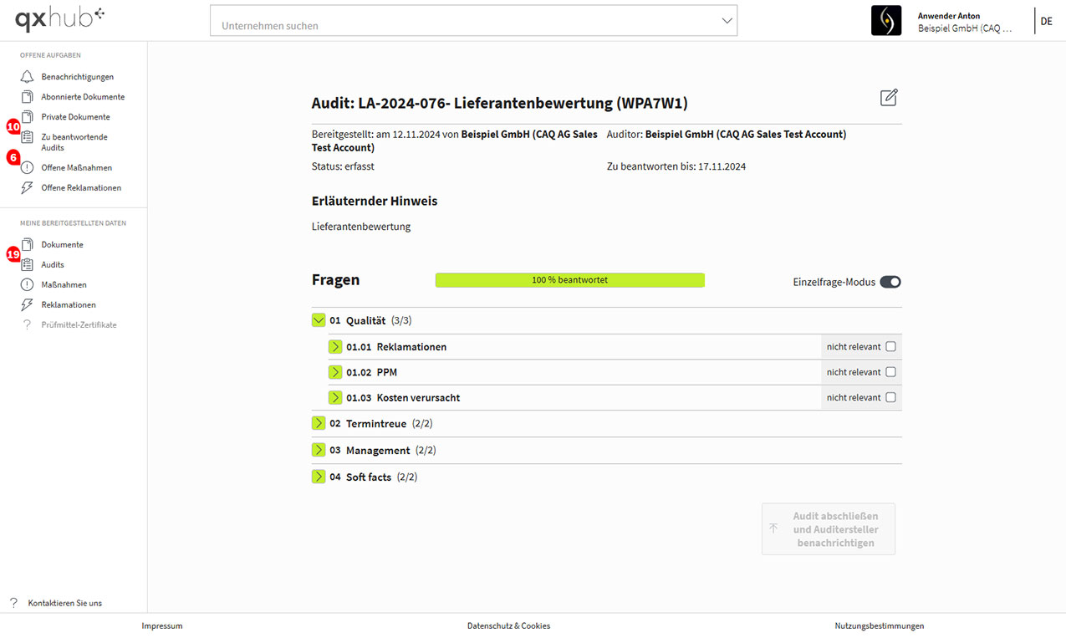Screen dimensions: 1066x638
Task: Click the Offene Maßnahmen exclamation icon
Action: pyautogui.click(x=28, y=168)
